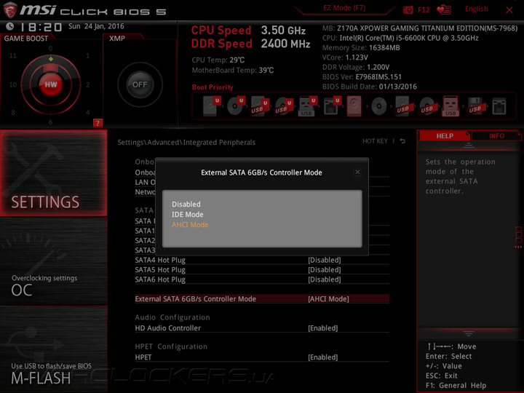This screenshot has height=393, width=524.
Task: Click the External SATA 6GB/s Controller Mode row
Action: pyautogui.click(x=262, y=299)
